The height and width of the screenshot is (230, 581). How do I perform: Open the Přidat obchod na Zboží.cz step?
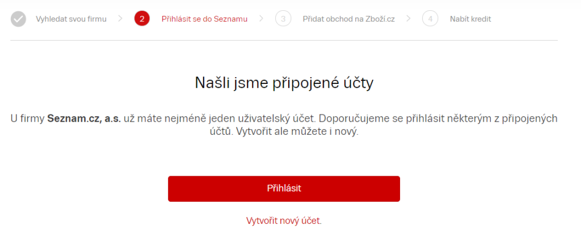tap(348, 19)
